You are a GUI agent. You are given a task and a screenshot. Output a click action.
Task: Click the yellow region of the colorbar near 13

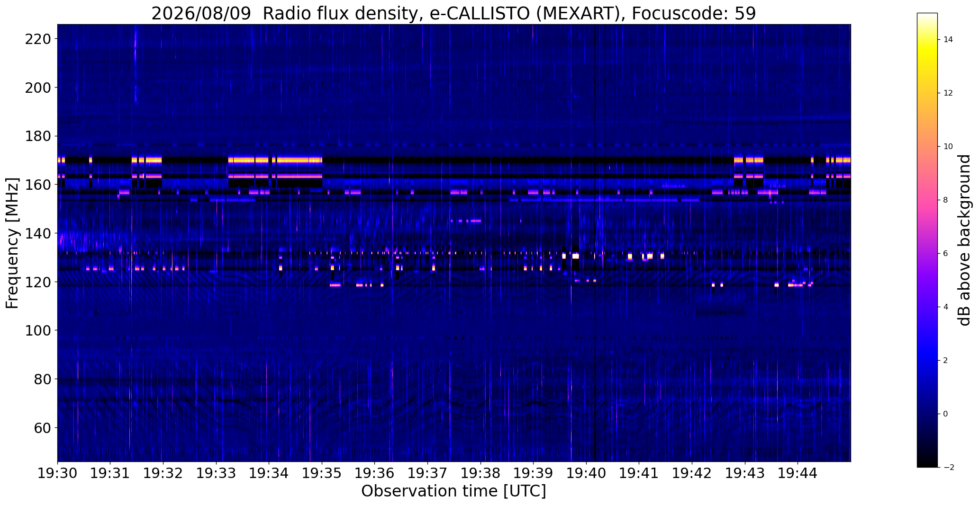click(x=927, y=66)
